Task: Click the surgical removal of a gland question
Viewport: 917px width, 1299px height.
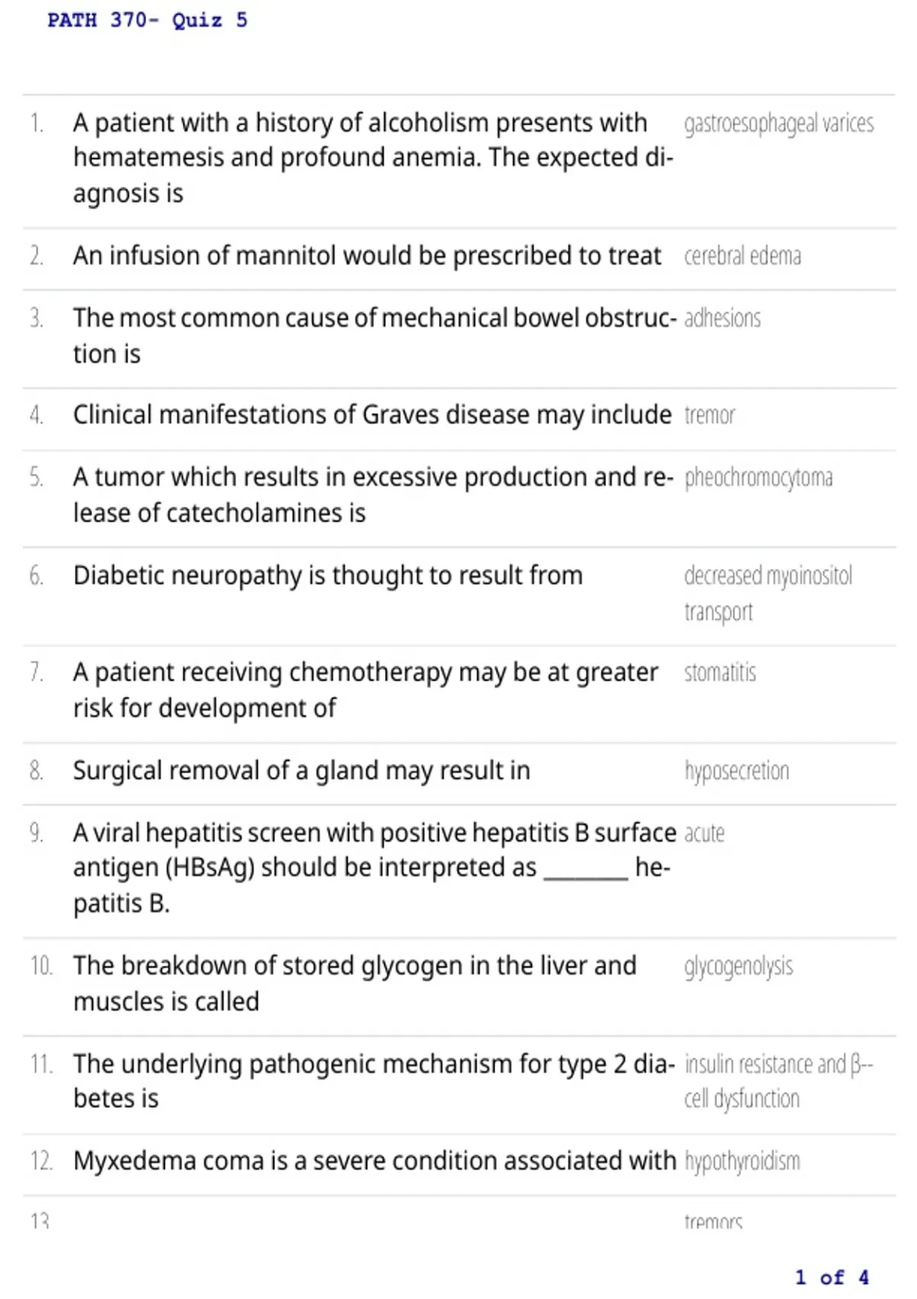Action: [x=301, y=771]
